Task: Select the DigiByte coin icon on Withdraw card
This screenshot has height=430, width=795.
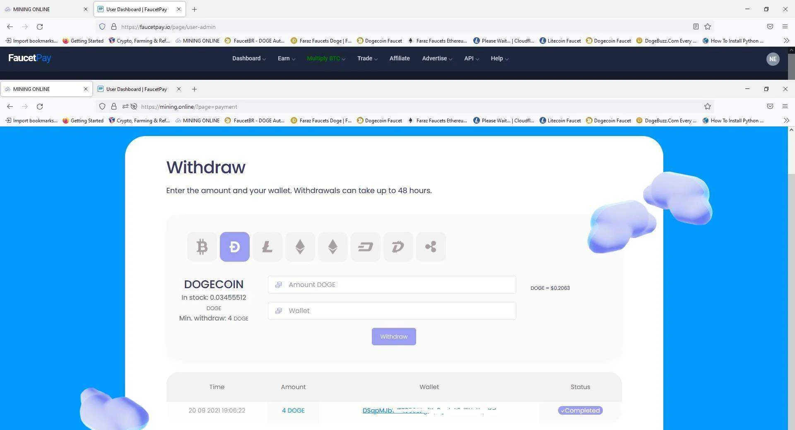Action: [398, 247]
